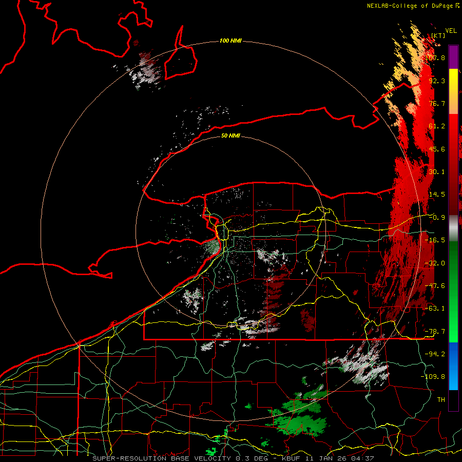Viewport: 462px width, 462px height.
Task: Click the 100 NMI range ring label
Action: pyautogui.click(x=230, y=41)
